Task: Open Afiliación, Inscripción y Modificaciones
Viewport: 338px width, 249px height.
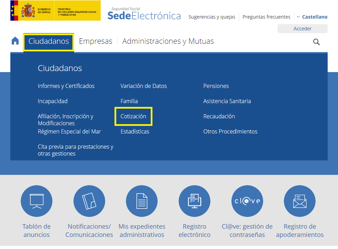Action: tap(66, 120)
